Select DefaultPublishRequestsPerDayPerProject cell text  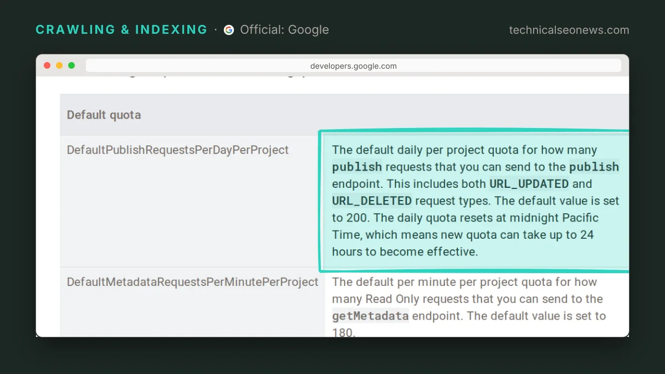click(x=178, y=150)
